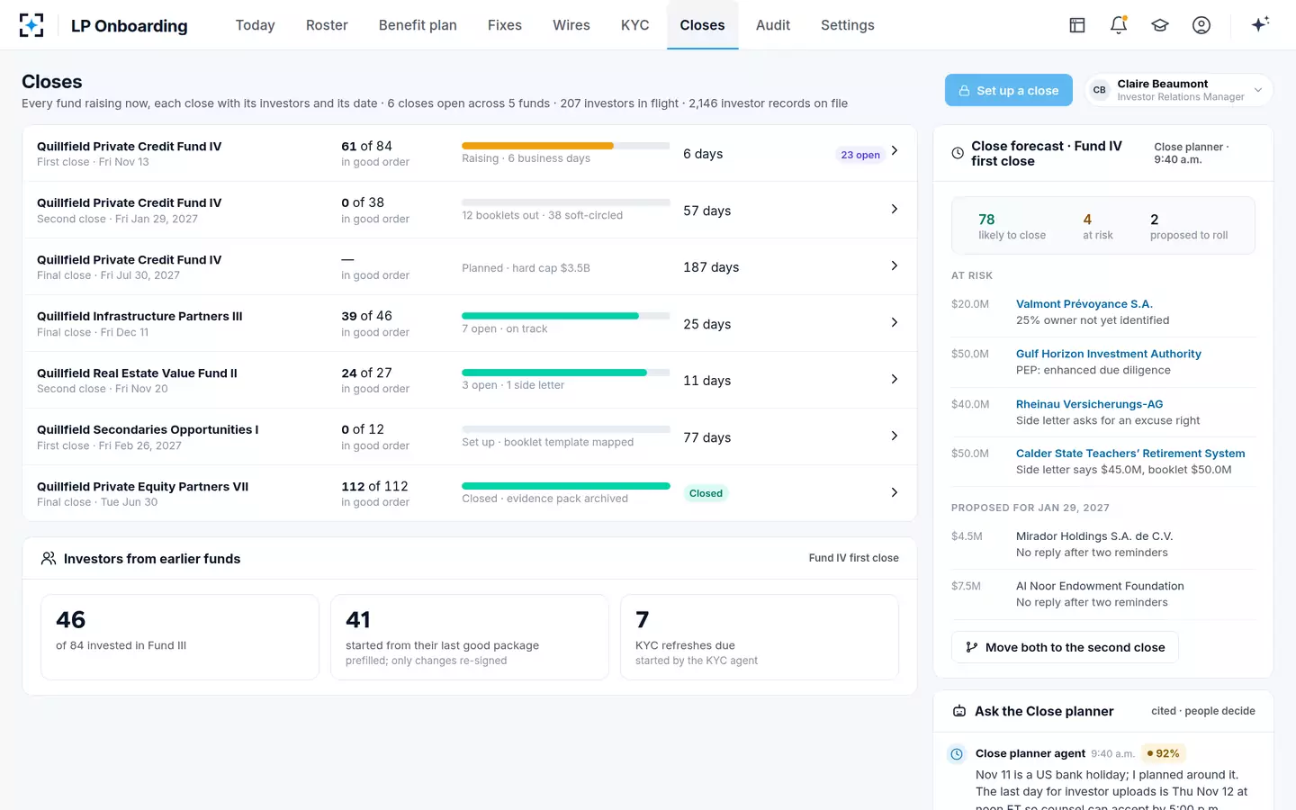Click Real Estate Value Fund II progress bar
1296x810 pixels.
[565, 373]
